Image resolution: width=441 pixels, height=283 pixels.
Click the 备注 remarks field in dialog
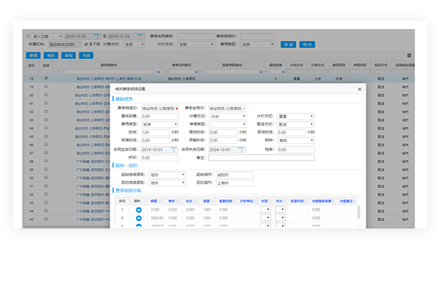(x=262, y=158)
